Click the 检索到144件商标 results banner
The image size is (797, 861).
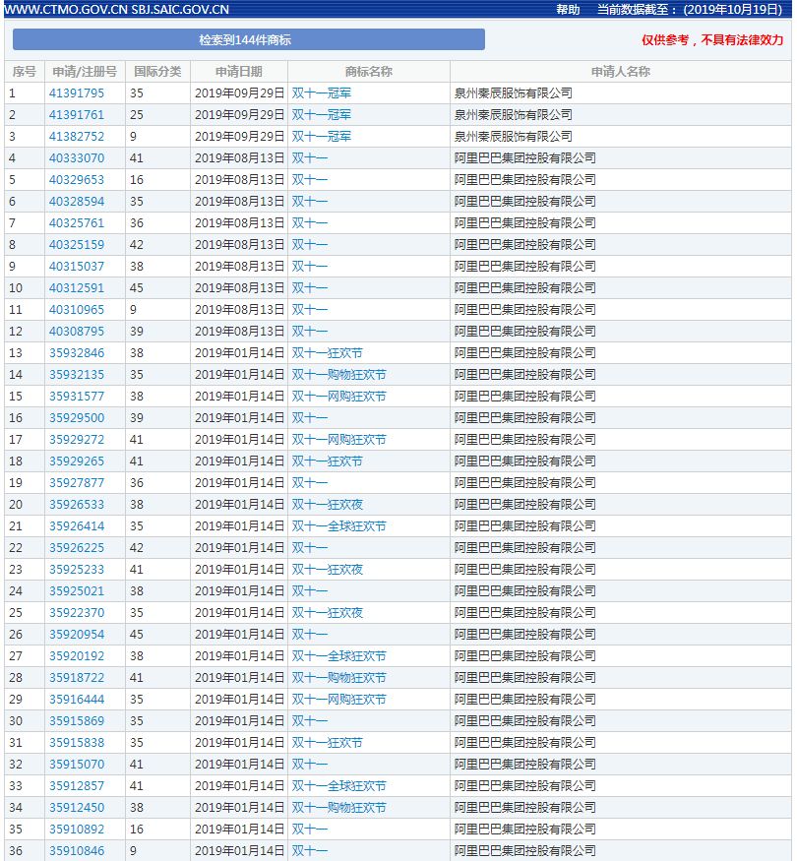[249, 39]
